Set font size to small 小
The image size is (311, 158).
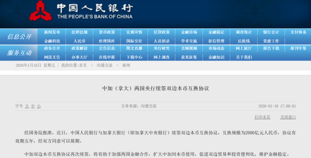(x=39, y=106)
